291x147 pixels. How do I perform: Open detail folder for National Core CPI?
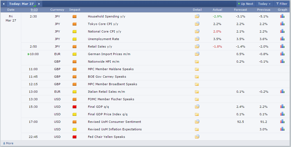click(x=197, y=31)
